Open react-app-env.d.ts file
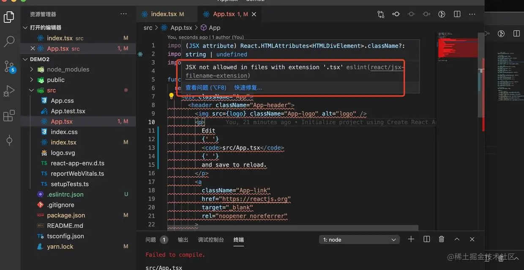524x270 pixels. tap(78, 163)
